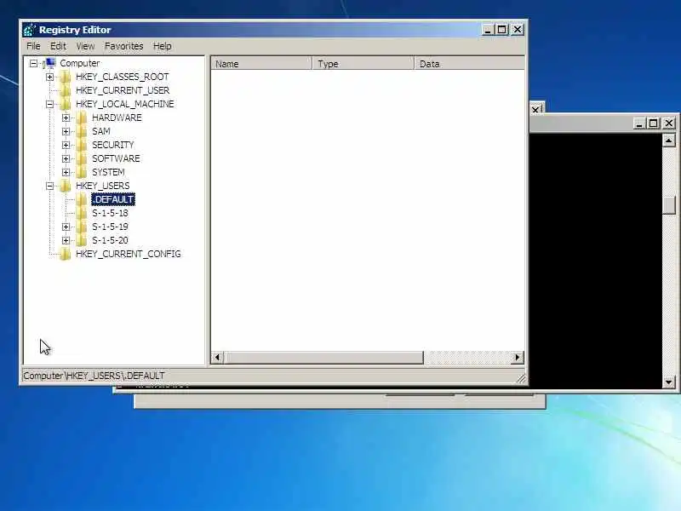Image resolution: width=681 pixels, height=511 pixels.
Task: Click the S-1-5-19 folder icon
Action: coord(81,227)
